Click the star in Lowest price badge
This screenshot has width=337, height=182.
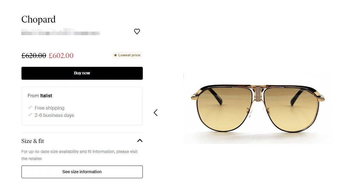[115, 55]
